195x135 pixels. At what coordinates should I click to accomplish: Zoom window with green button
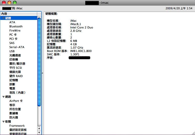(x=15, y=3)
